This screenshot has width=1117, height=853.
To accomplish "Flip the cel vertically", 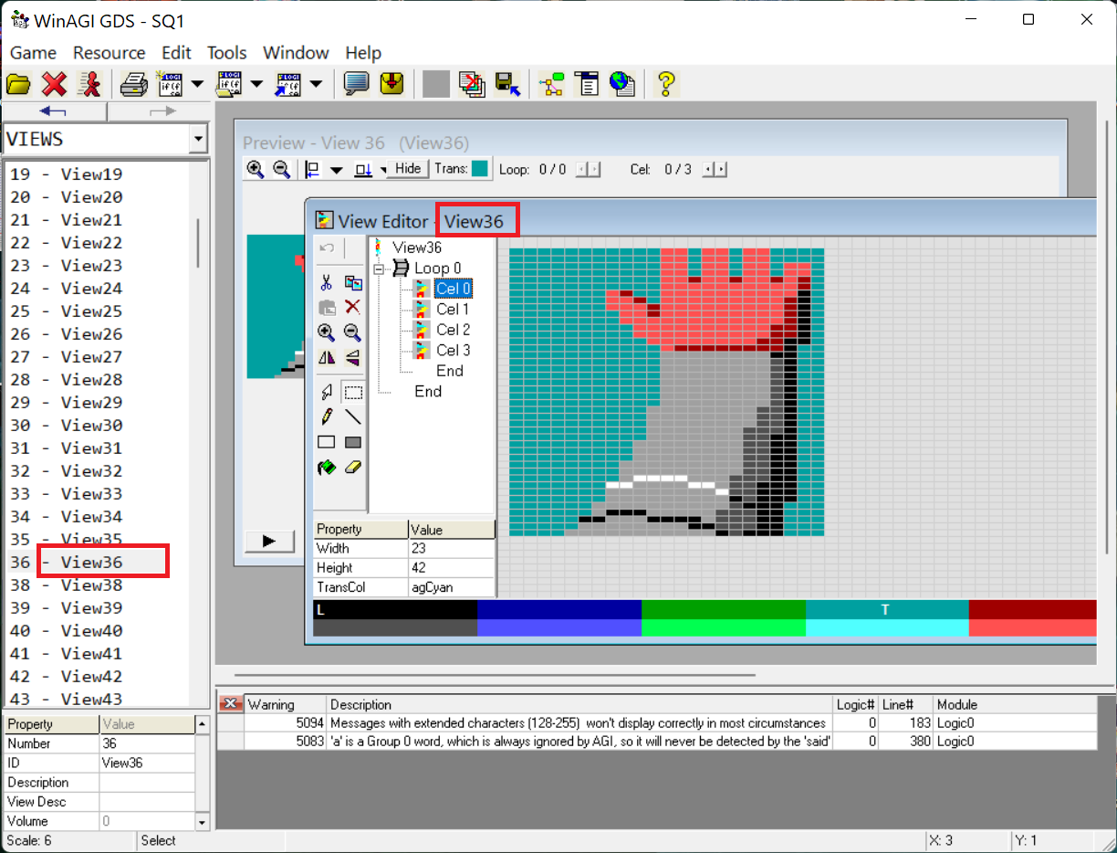I will (x=353, y=357).
